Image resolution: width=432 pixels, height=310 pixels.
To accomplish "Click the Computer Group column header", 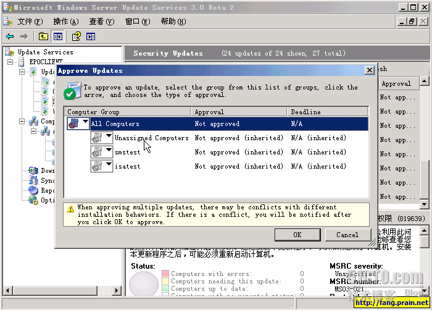I will click(x=127, y=112).
